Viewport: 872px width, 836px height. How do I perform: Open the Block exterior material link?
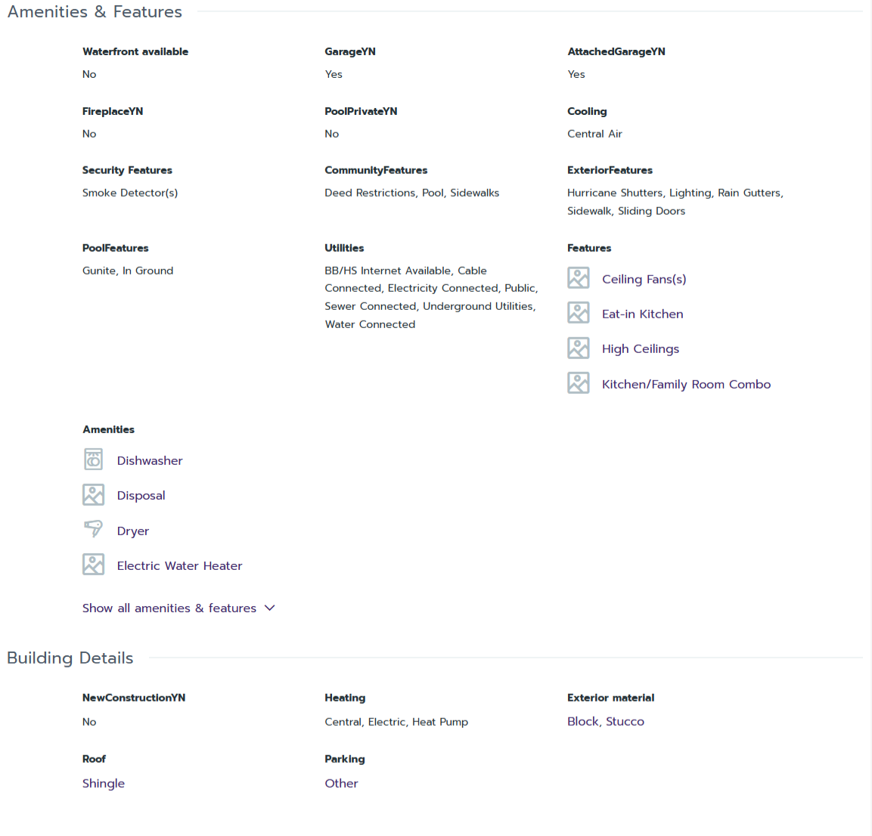coord(582,722)
